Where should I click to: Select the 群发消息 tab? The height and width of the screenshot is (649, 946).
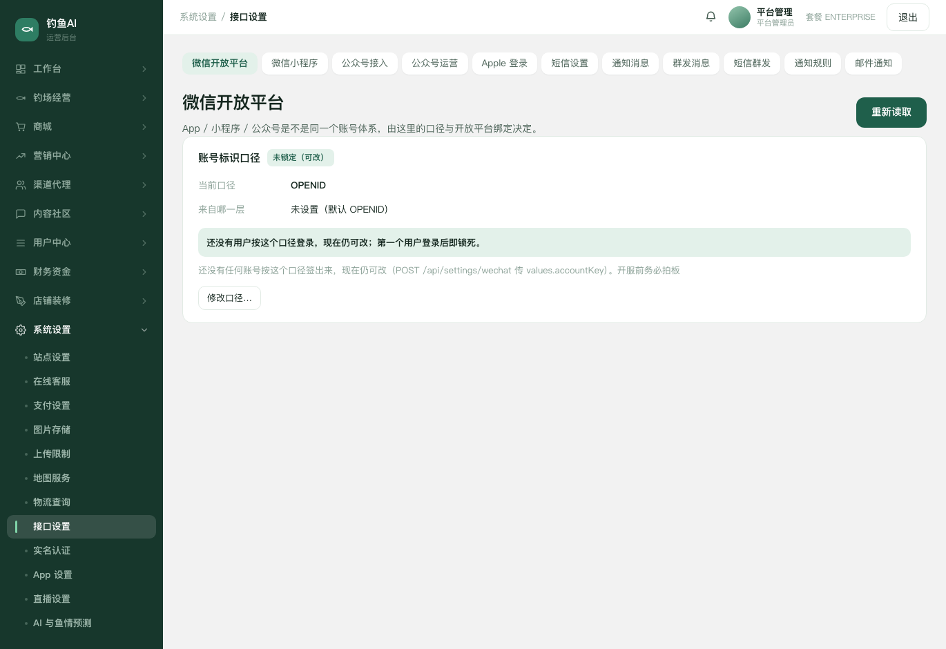coord(691,64)
